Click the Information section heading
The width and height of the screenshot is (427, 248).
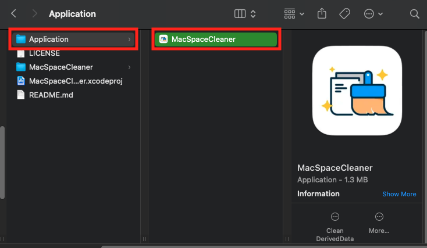coord(318,193)
